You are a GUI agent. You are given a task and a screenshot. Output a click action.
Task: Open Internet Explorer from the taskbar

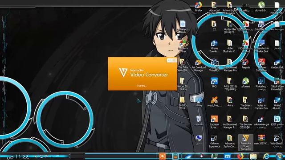point(266,156)
